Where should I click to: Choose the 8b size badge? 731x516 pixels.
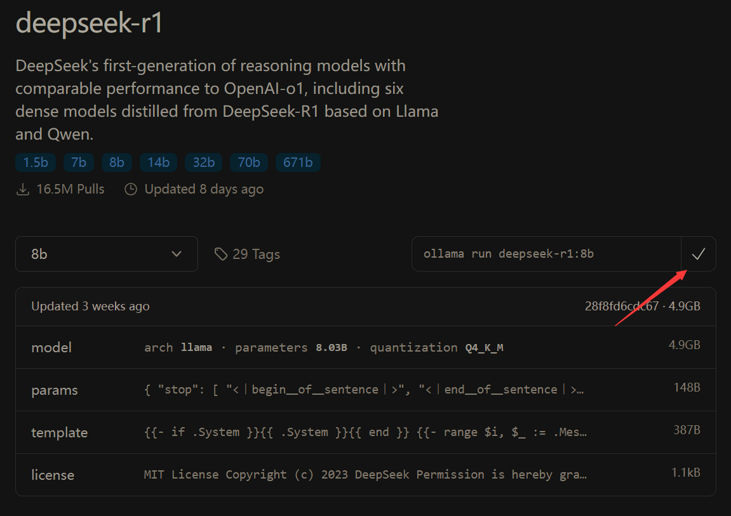coord(116,162)
